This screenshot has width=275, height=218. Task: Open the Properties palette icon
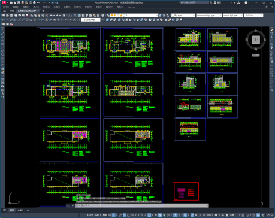80,15
